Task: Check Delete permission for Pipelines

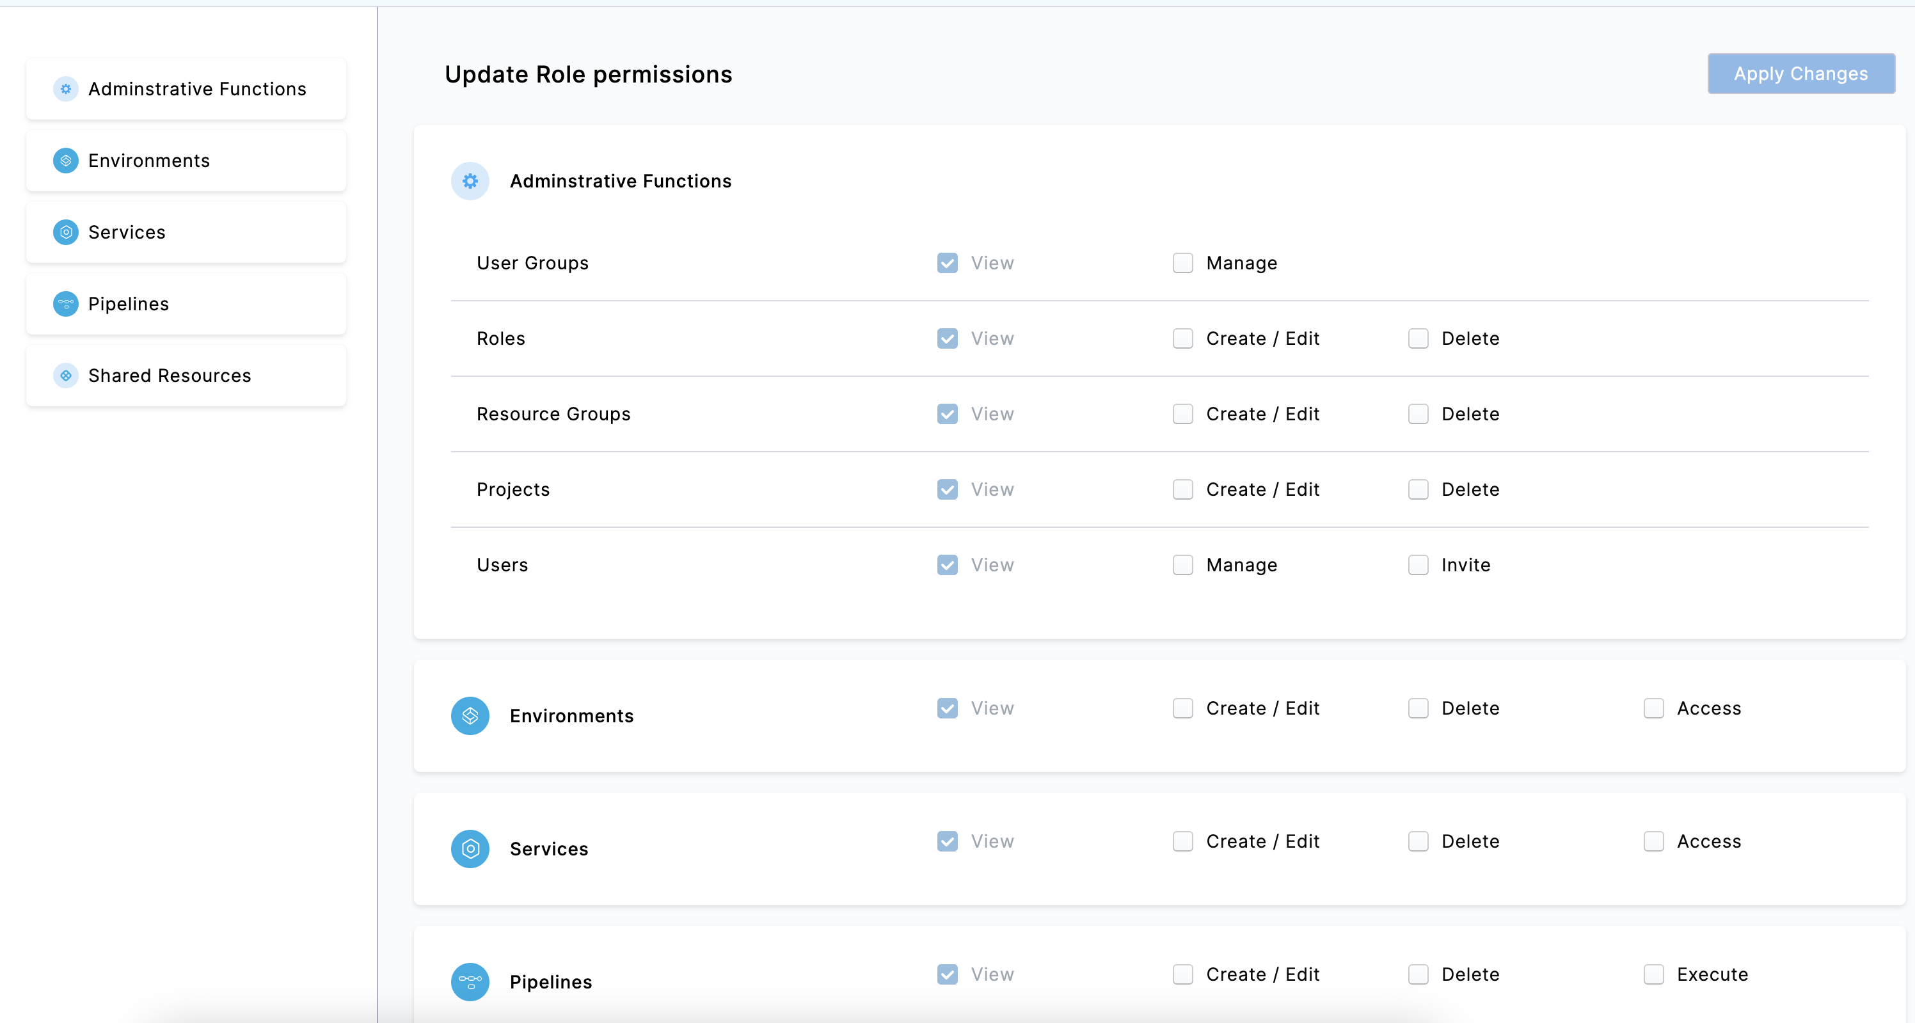Action: 1418,974
